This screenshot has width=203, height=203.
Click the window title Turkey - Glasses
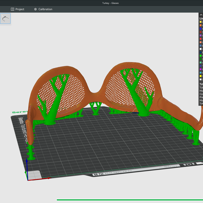[111, 3]
